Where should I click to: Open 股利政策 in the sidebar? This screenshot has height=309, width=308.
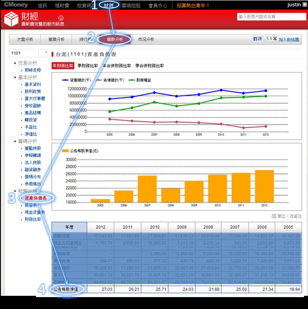33,92
